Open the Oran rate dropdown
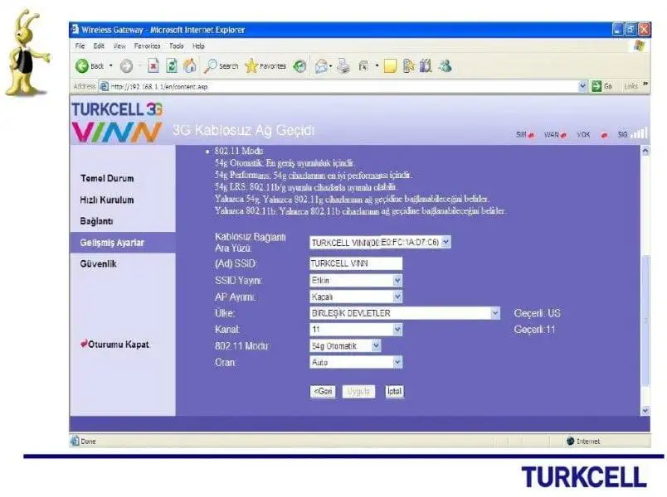Image resolution: width=667 pixels, height=497 pixels. click(x=397, y=362)
